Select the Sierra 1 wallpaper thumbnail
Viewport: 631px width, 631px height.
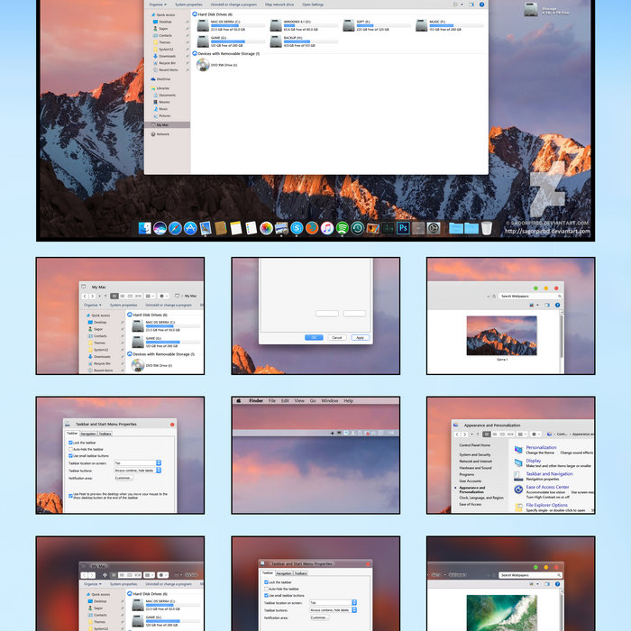(x=500, y=335)
